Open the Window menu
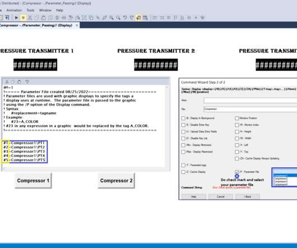The width and height of the screenshot is (297, 248). point(45,10)
